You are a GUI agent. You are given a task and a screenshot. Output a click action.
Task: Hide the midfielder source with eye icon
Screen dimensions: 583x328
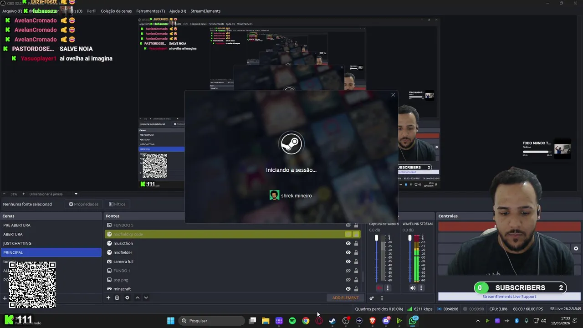[348, 252]
